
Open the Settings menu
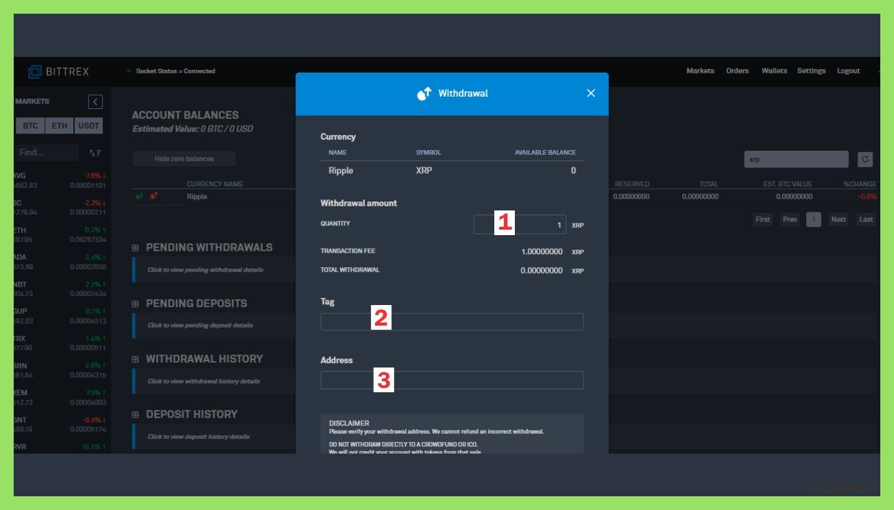[811, 71]
